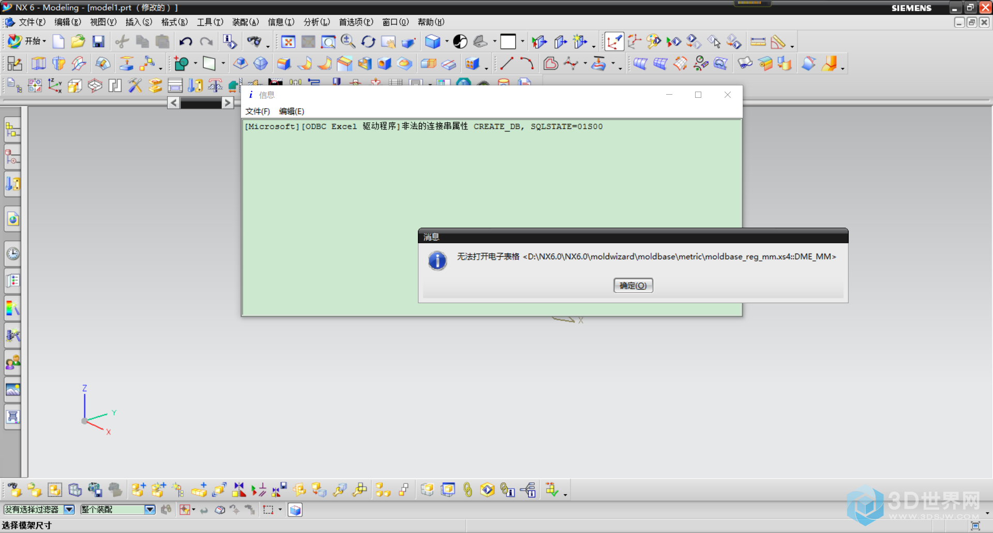Open the Assembly Navigator sidebar tab
The height and width of the screenshot is (533, 993).
(x=13, y=130)
